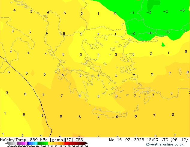This screenshot has height=147, width=190.
Task: Click the '-2' temperature value on map
Action: tap(165, 11)
